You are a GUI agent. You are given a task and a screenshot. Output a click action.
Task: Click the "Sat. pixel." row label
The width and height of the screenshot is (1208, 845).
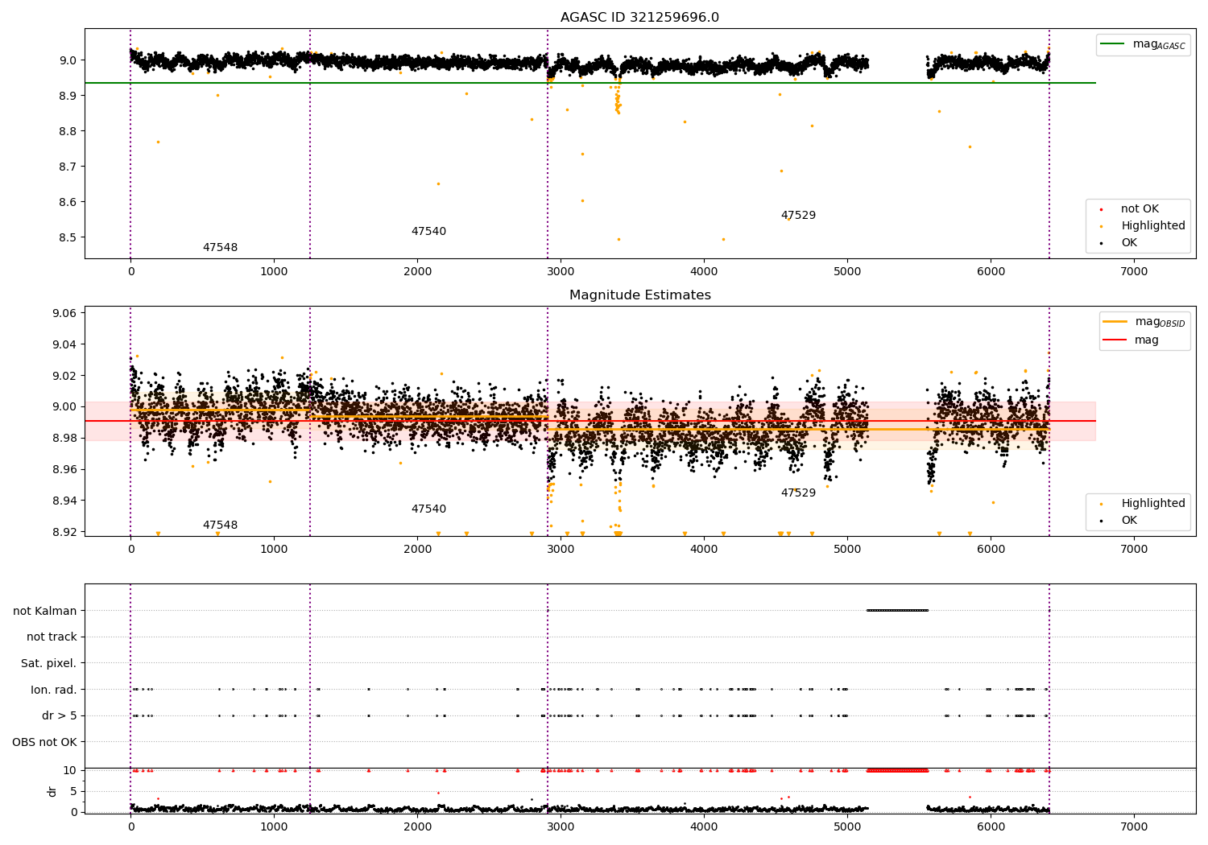coord(48,663)
